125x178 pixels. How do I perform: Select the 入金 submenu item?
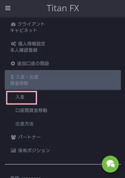22,98
